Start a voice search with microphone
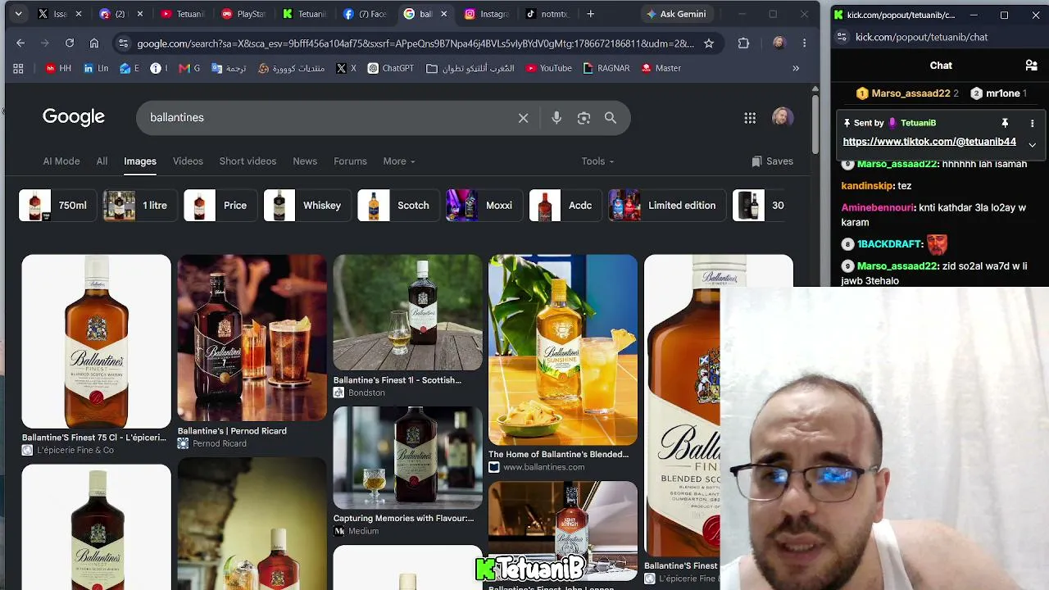Image resolution: width=1049 pixels, height=590 pixels. point(556,118)
